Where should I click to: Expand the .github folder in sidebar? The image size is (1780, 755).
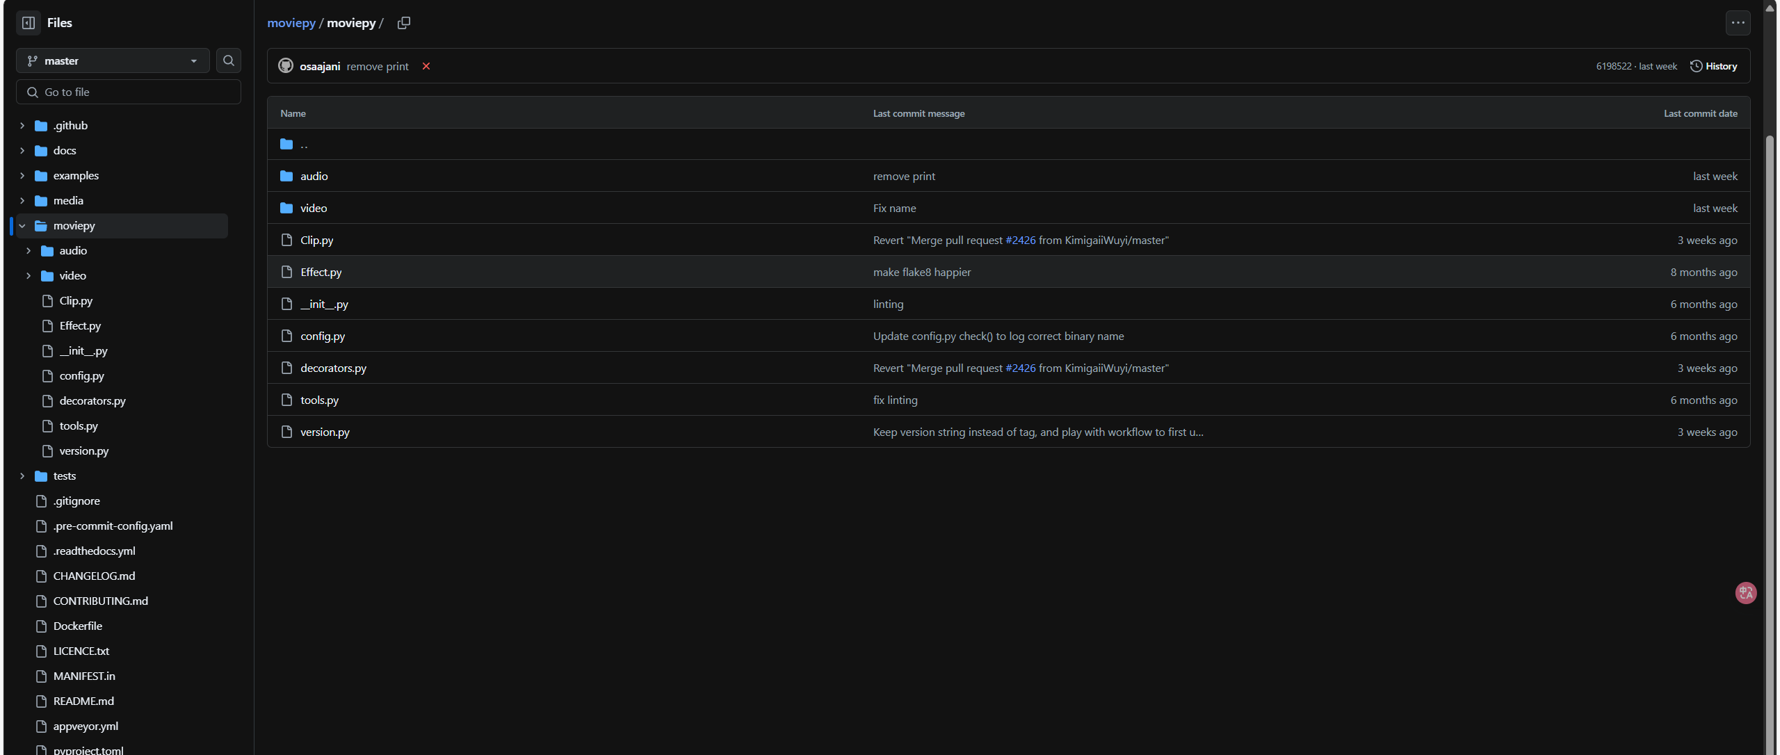coord(22,125)
